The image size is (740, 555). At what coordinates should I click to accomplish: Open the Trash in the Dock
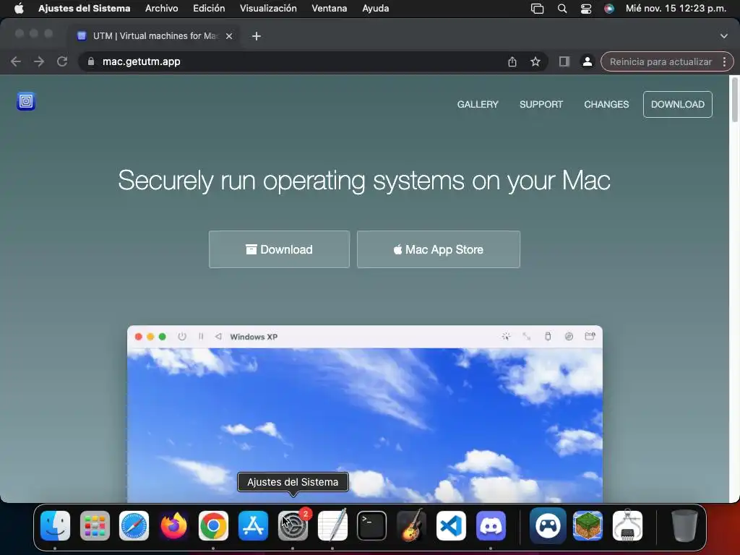coord(684,525)
